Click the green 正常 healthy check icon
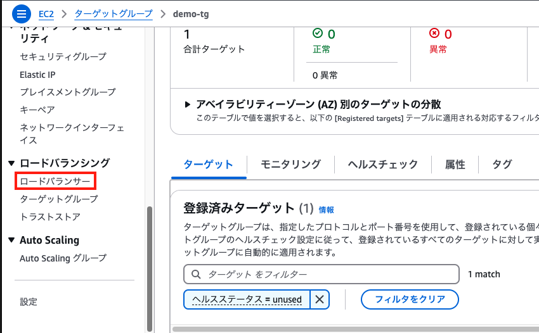 pos(318,34)
